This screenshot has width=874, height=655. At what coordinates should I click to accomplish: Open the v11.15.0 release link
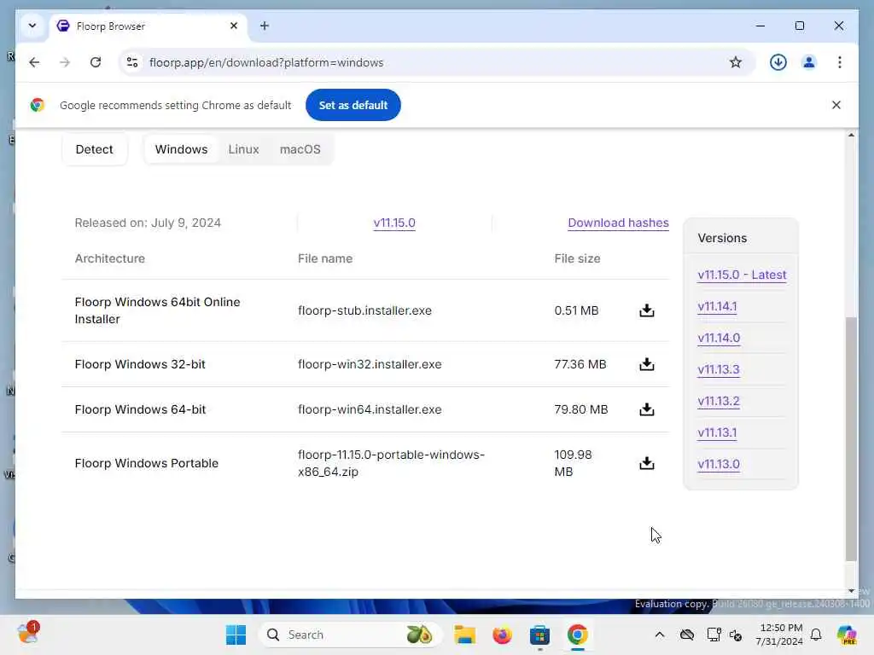pos(394,223)
